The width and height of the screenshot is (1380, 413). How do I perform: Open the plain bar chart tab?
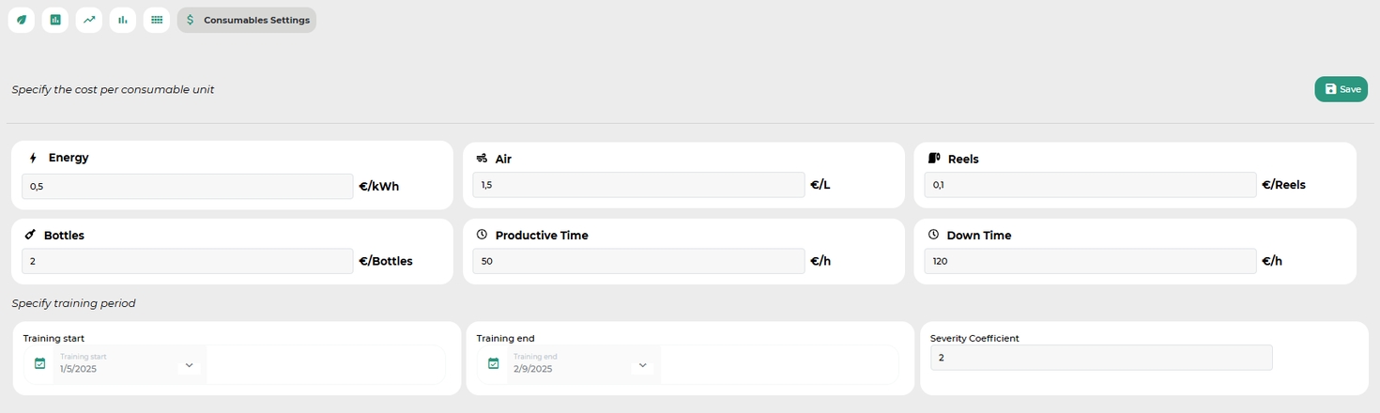[123, 20]
